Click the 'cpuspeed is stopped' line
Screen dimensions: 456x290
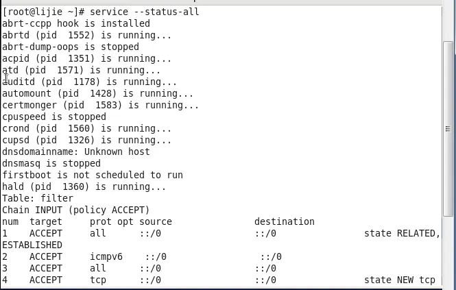click(x=53, y=117)
